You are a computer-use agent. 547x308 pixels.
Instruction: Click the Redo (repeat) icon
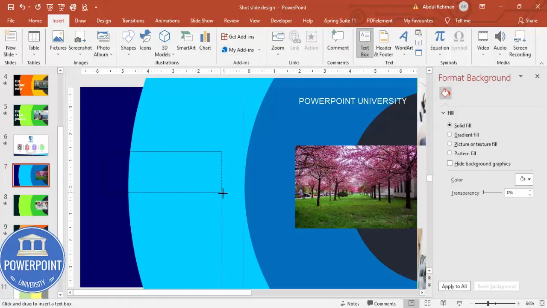click(x=38, y=7)
